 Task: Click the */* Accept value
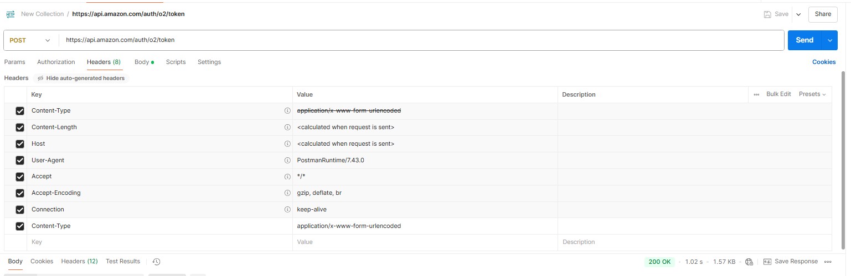pyautogui.click(x=301, y=177)
